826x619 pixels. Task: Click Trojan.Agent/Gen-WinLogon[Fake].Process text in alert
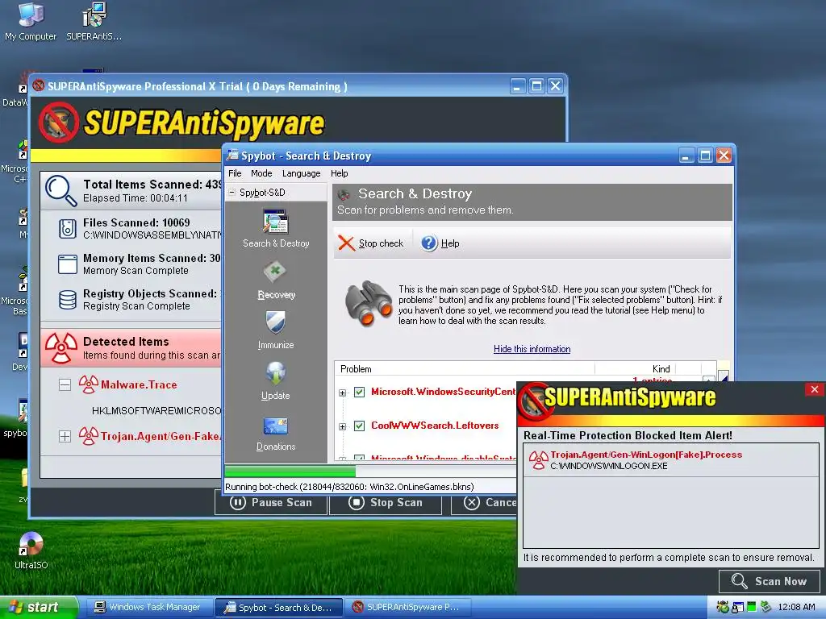[646, 455]
